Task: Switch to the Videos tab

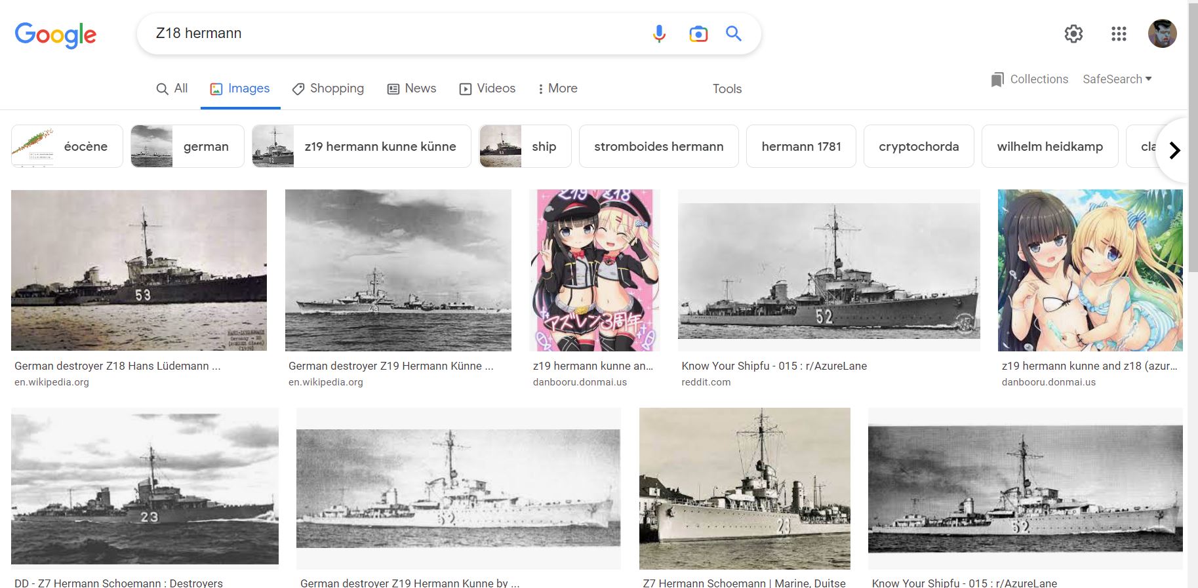Action: coord(487,88)
